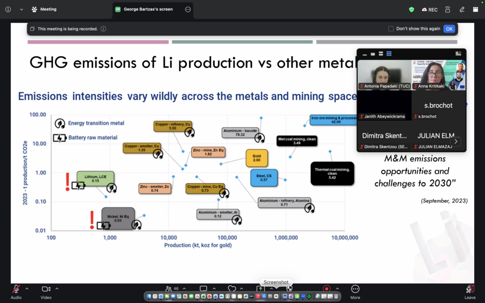Expand the dropdown chevron next to Meeting
The image size is (485, 303).
click(21, 9)
